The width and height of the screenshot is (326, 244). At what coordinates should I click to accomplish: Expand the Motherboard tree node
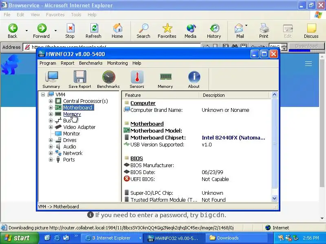(x=51, y=107)
